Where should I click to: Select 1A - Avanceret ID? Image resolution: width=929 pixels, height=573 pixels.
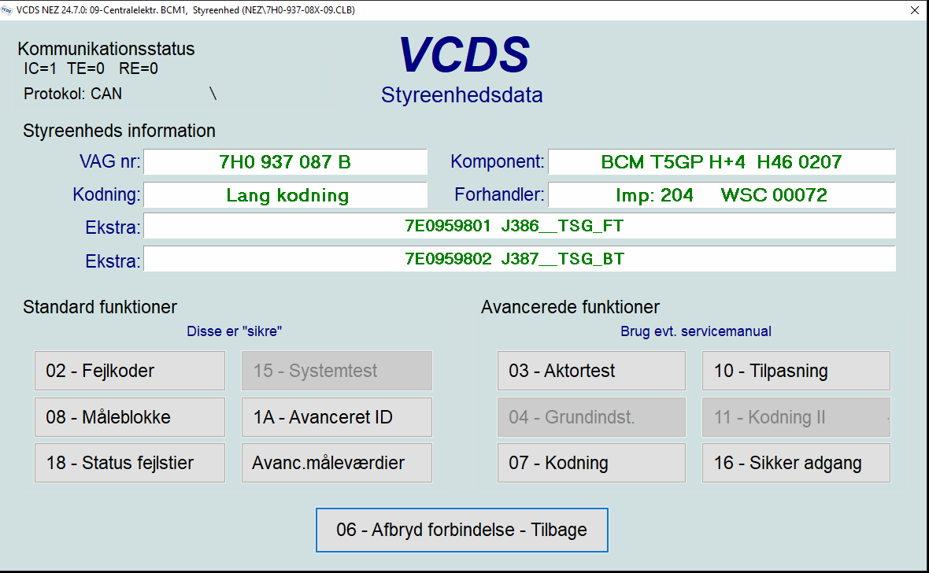[x=336, y=417]
